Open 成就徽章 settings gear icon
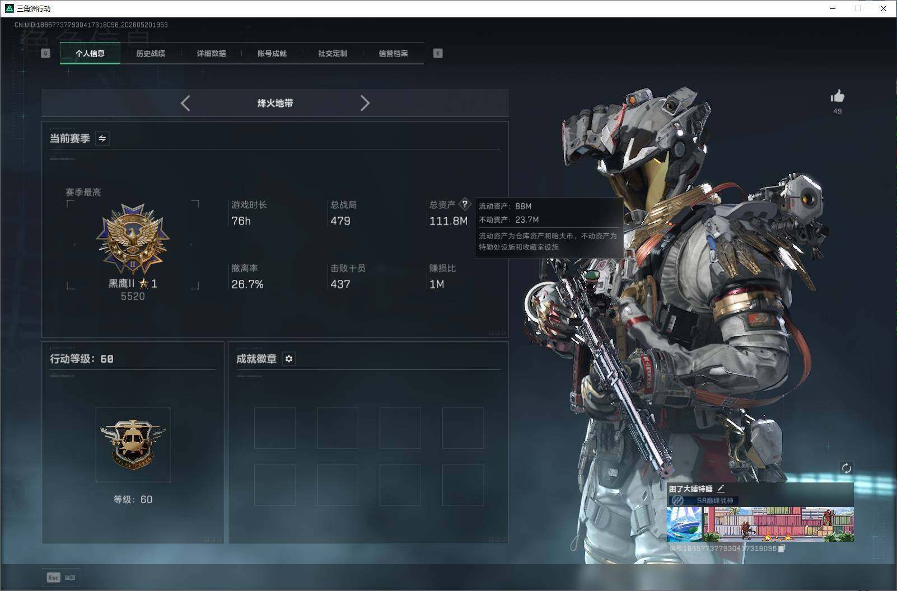 tap(289, 359)
